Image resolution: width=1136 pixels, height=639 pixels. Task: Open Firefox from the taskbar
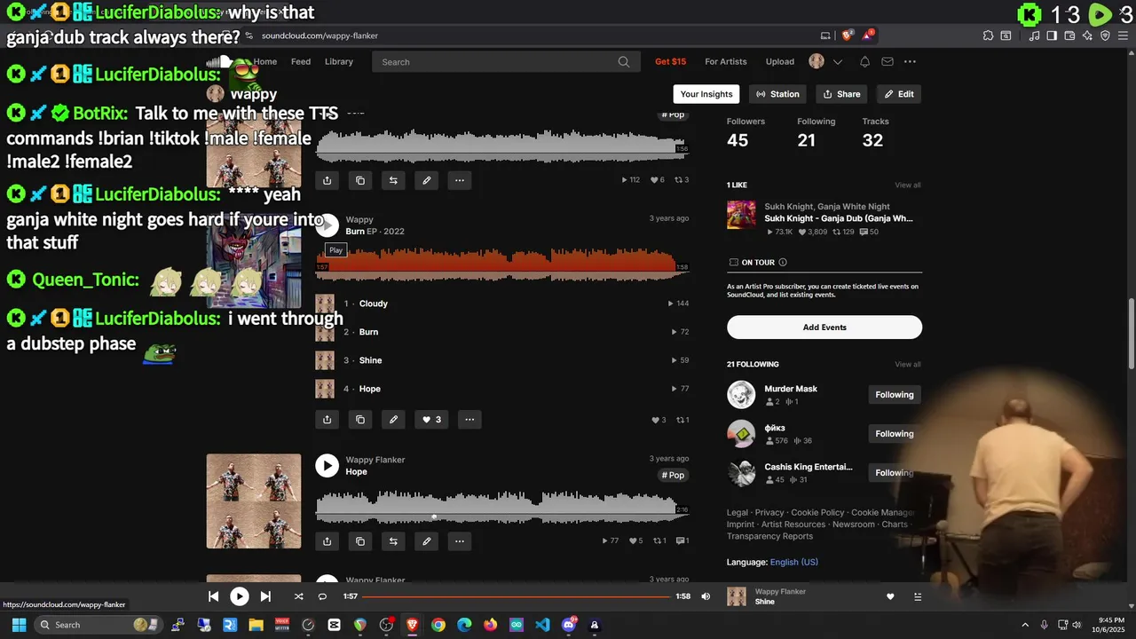[x=490, y=625]
